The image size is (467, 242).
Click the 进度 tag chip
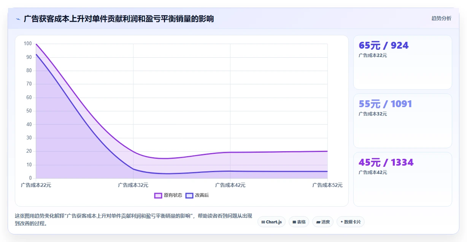click(x=323, y=222)
